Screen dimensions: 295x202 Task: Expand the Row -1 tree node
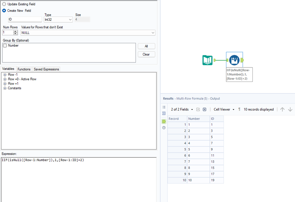[5, 75]
